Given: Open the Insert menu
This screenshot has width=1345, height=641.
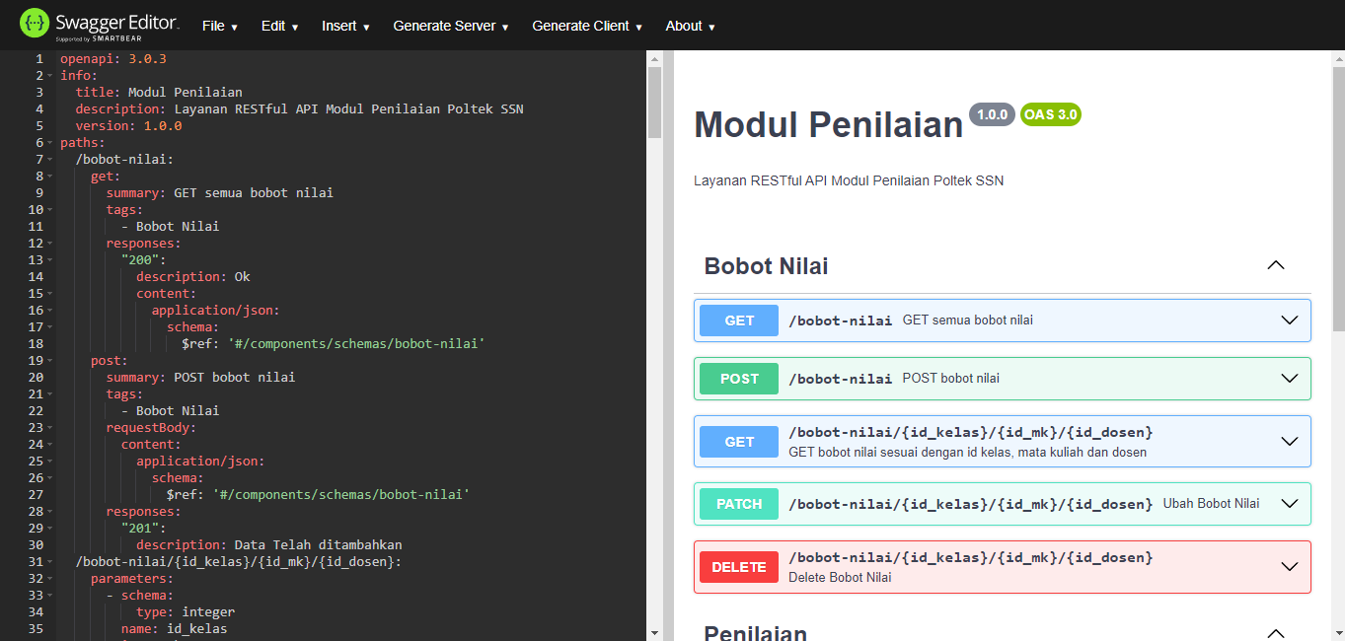Looking at the screenshot, I should pyautogui.click(x=345, y=27).
